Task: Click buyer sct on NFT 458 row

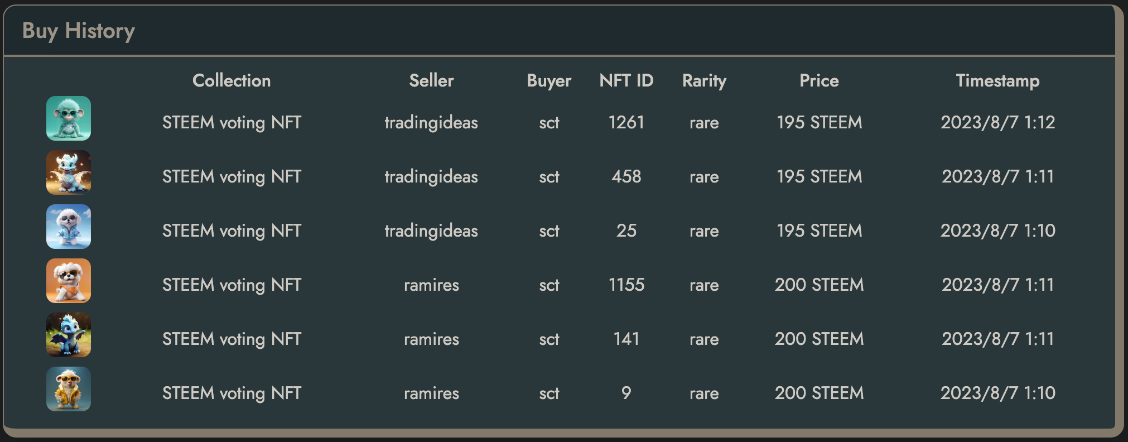Action: pos(549,176)
